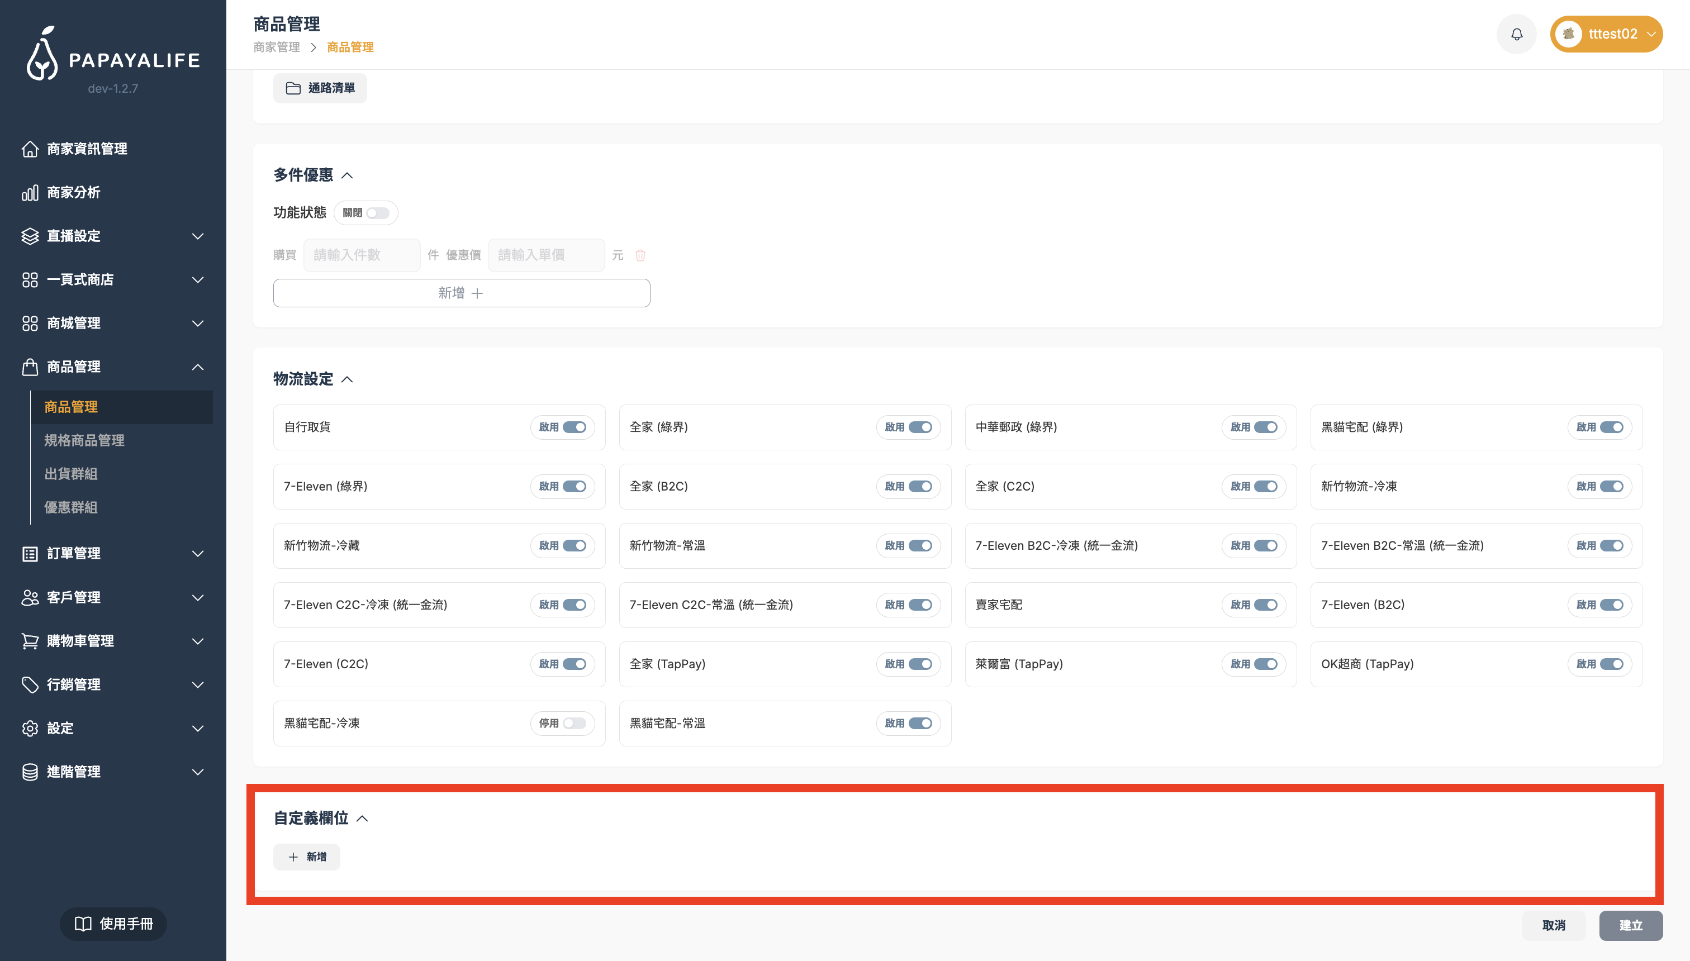Click the 行銷管理 tag icon
The width and height of the screenshot is (1690, 961).
click(x=30, y=684)
